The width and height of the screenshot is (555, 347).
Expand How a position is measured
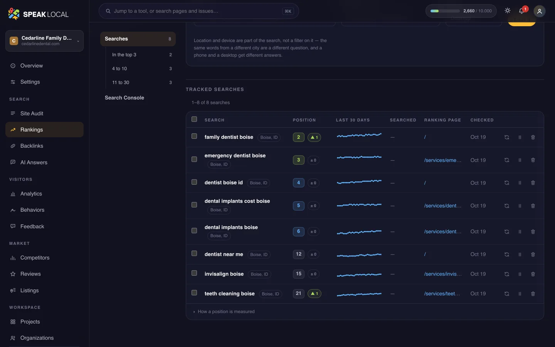point(224,312)
